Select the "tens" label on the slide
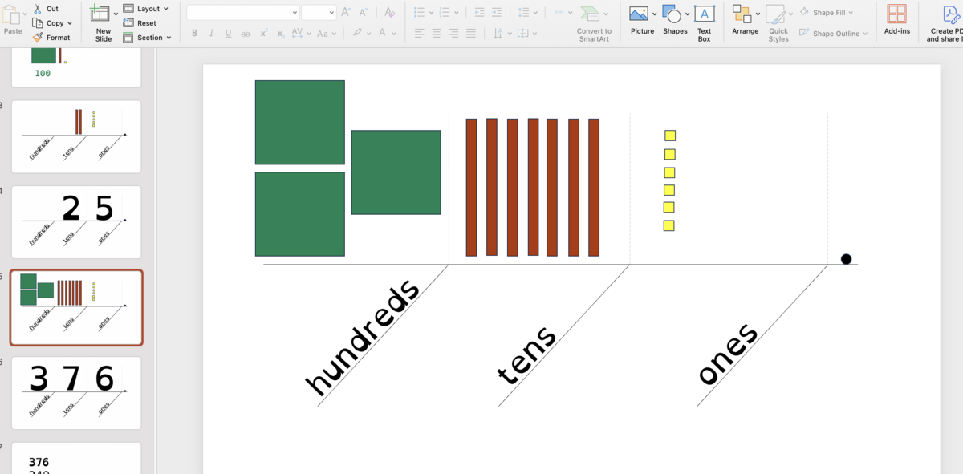This screenshot has width=963, height=474. coord(526,355)
